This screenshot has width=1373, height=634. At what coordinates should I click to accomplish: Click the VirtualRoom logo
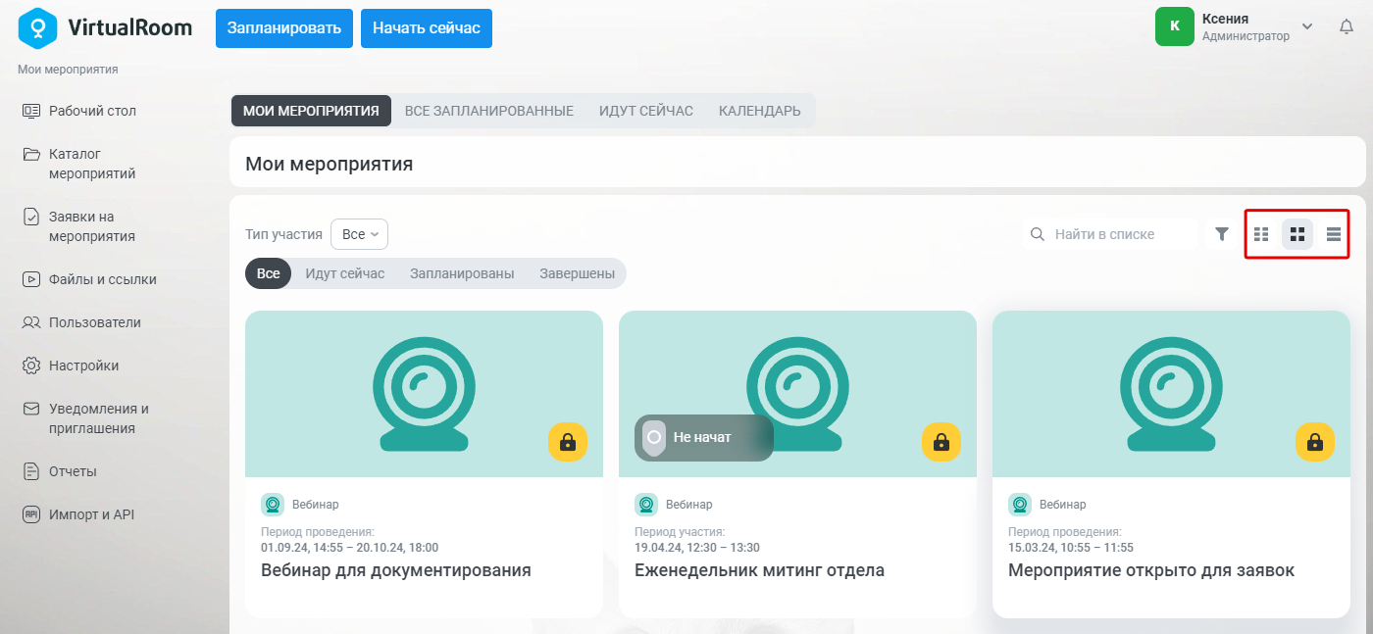pyautogui.click(x=105, y=27)
